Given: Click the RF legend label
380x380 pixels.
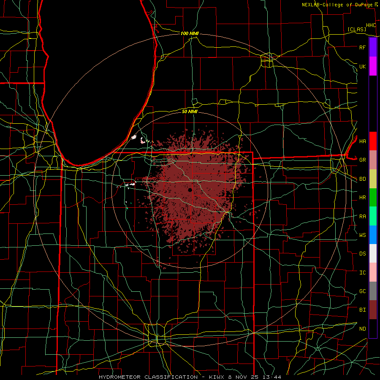Looking at the screenshot, I should [x=362, y=47].
